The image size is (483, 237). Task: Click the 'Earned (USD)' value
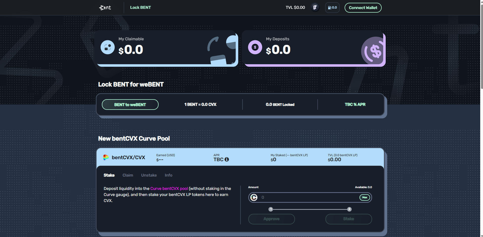pos(160,160)
